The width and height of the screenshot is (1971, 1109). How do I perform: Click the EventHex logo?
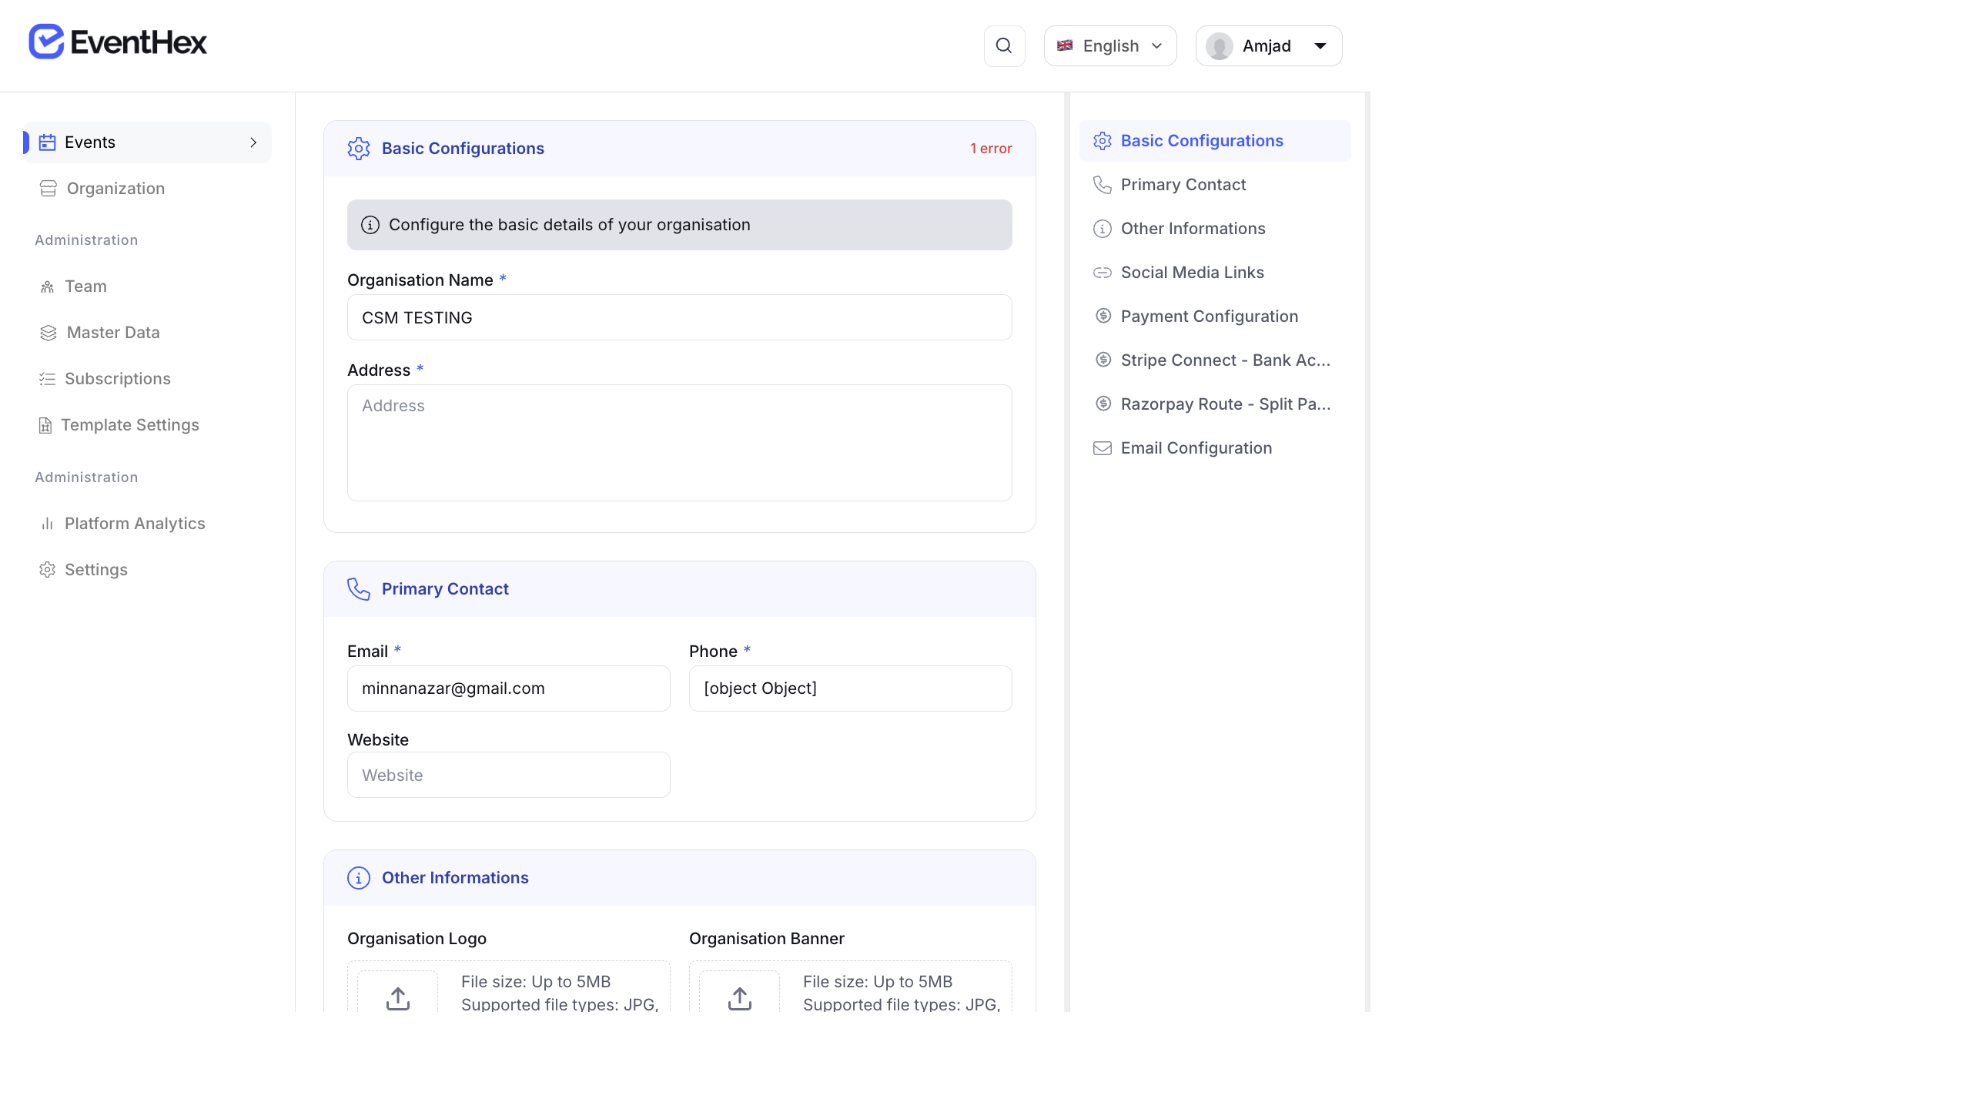click(117, 41)
